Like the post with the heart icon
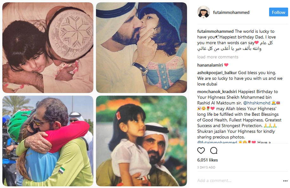The width and height of the screenshot is (290, 188). (201, 150)
